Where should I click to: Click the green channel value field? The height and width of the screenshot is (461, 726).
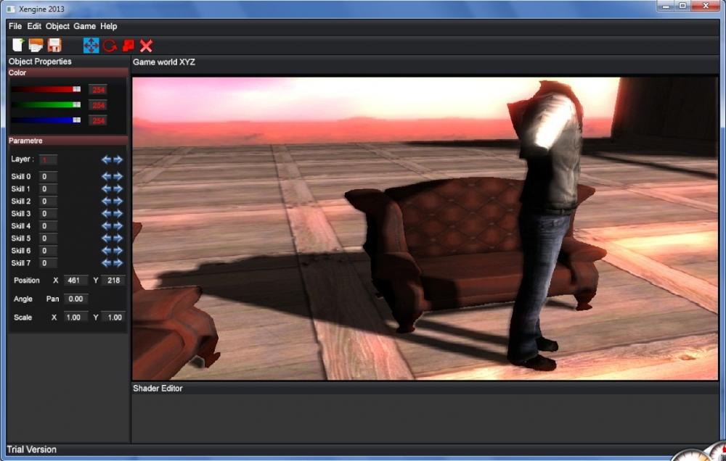pos(98,105)
